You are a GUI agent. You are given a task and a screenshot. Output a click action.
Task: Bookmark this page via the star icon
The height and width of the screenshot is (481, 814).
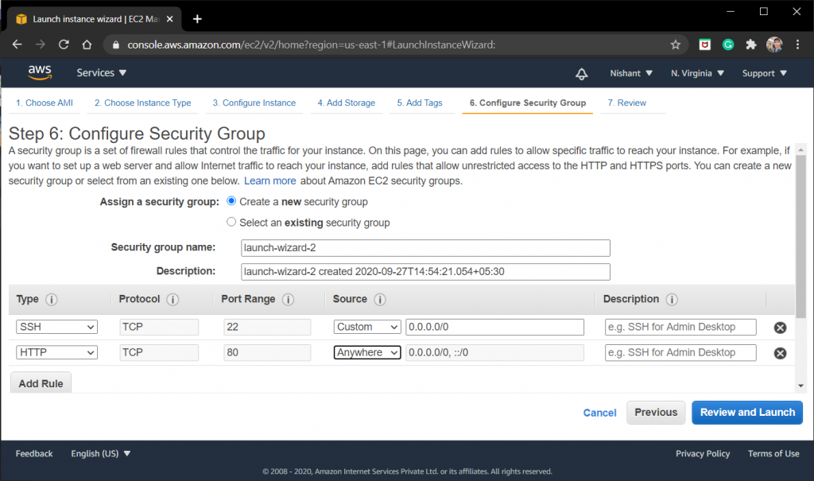click(x=675, y=45)
